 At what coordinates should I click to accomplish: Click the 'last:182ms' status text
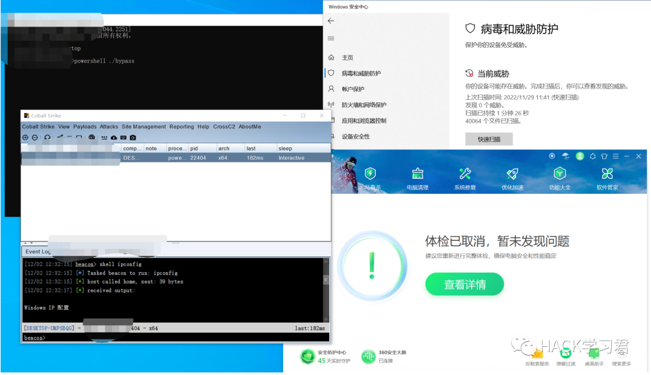[310, 328]
